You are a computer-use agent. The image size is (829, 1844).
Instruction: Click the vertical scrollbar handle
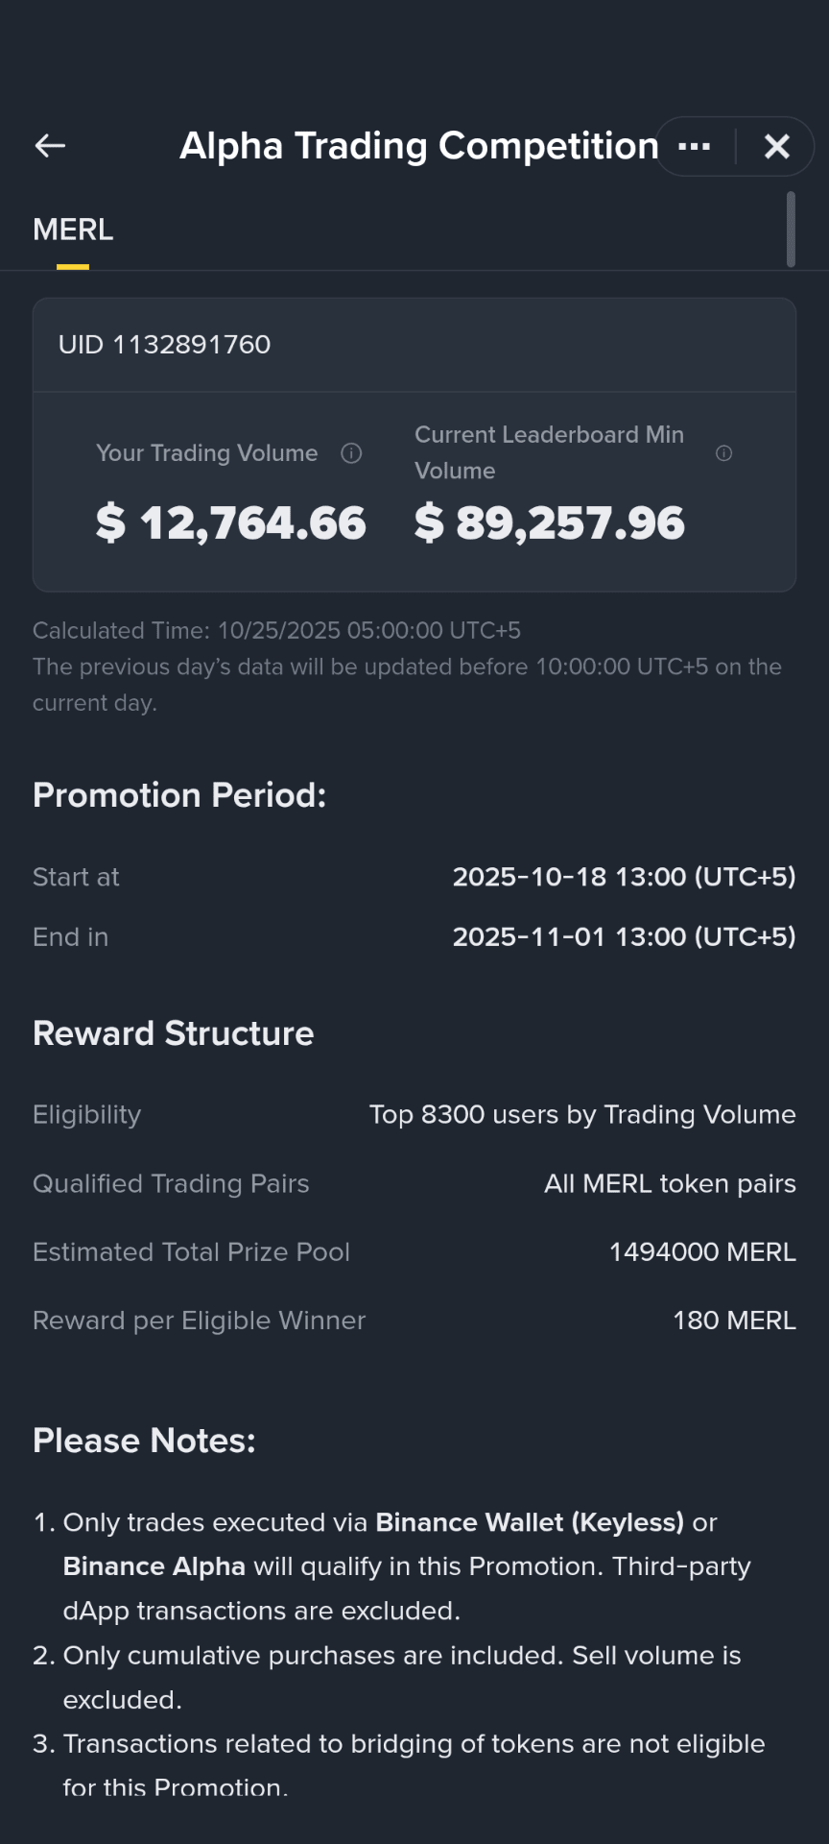pyautogui.click(x=791, y=229)
